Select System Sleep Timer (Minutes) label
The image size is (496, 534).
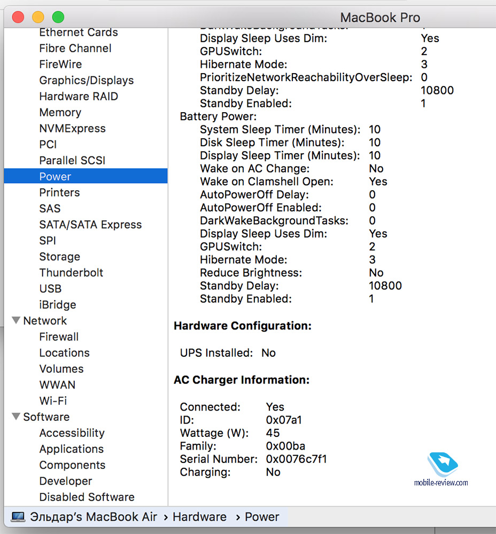(280, 129)
